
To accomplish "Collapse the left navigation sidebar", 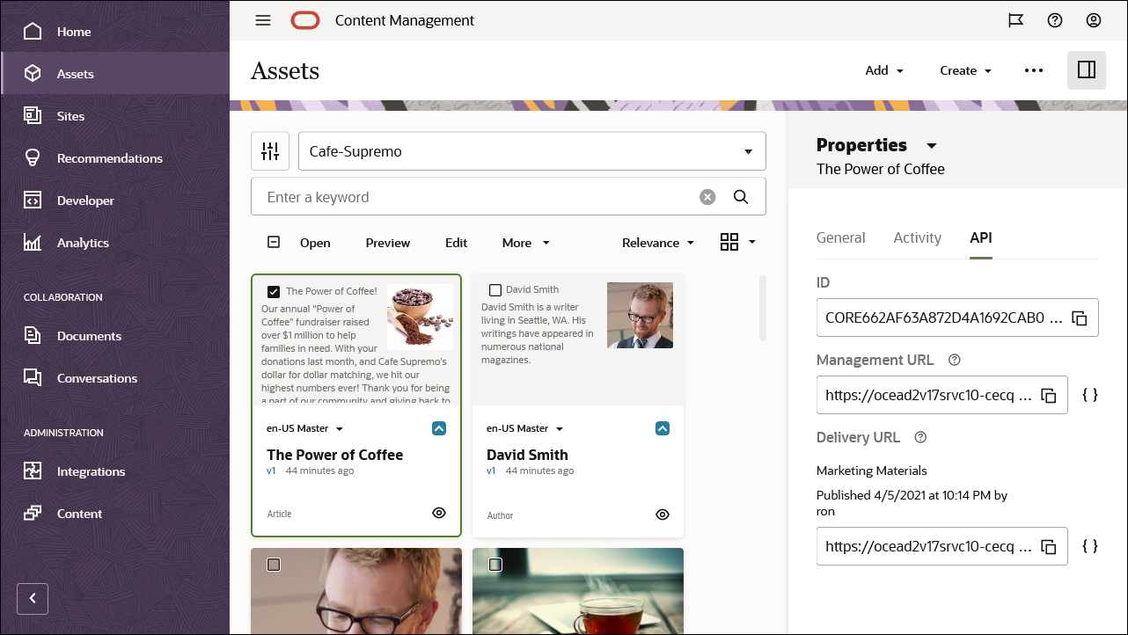I will tap(33, 599).
